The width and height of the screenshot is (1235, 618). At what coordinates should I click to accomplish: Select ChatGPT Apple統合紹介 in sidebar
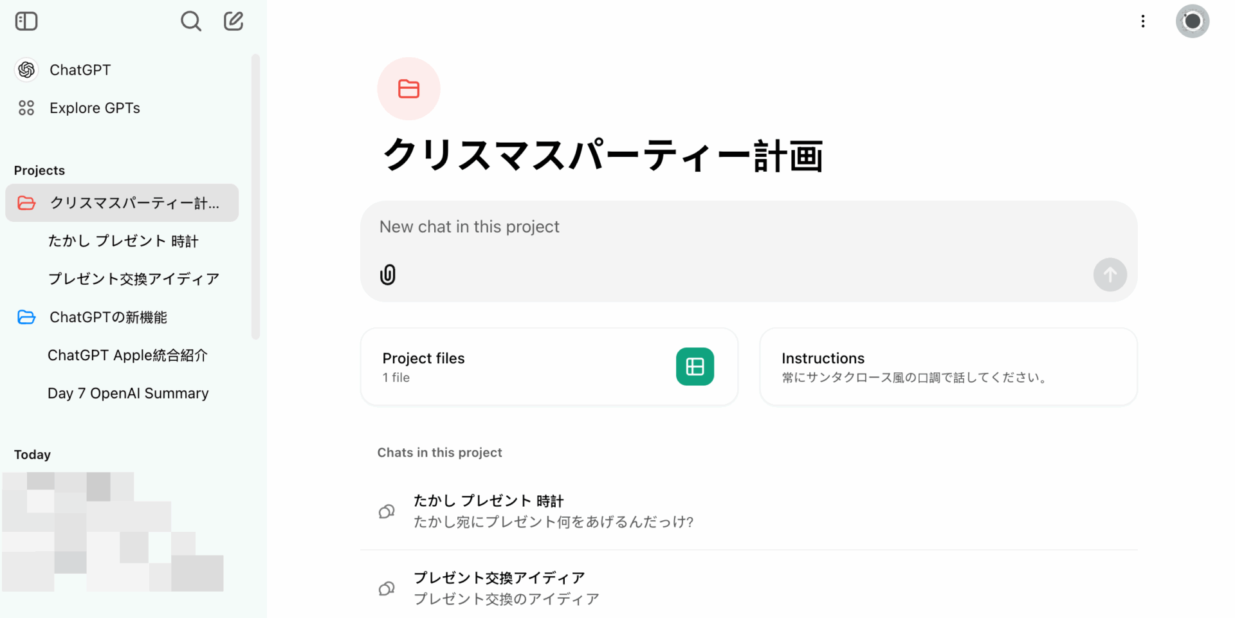[x=127, y=355]
